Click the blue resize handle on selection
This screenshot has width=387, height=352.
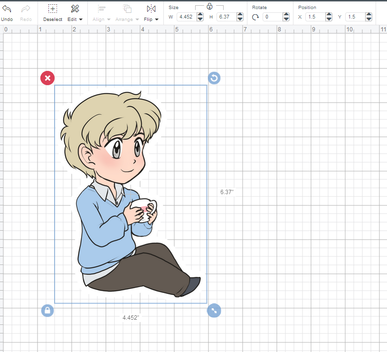[214, 311]
